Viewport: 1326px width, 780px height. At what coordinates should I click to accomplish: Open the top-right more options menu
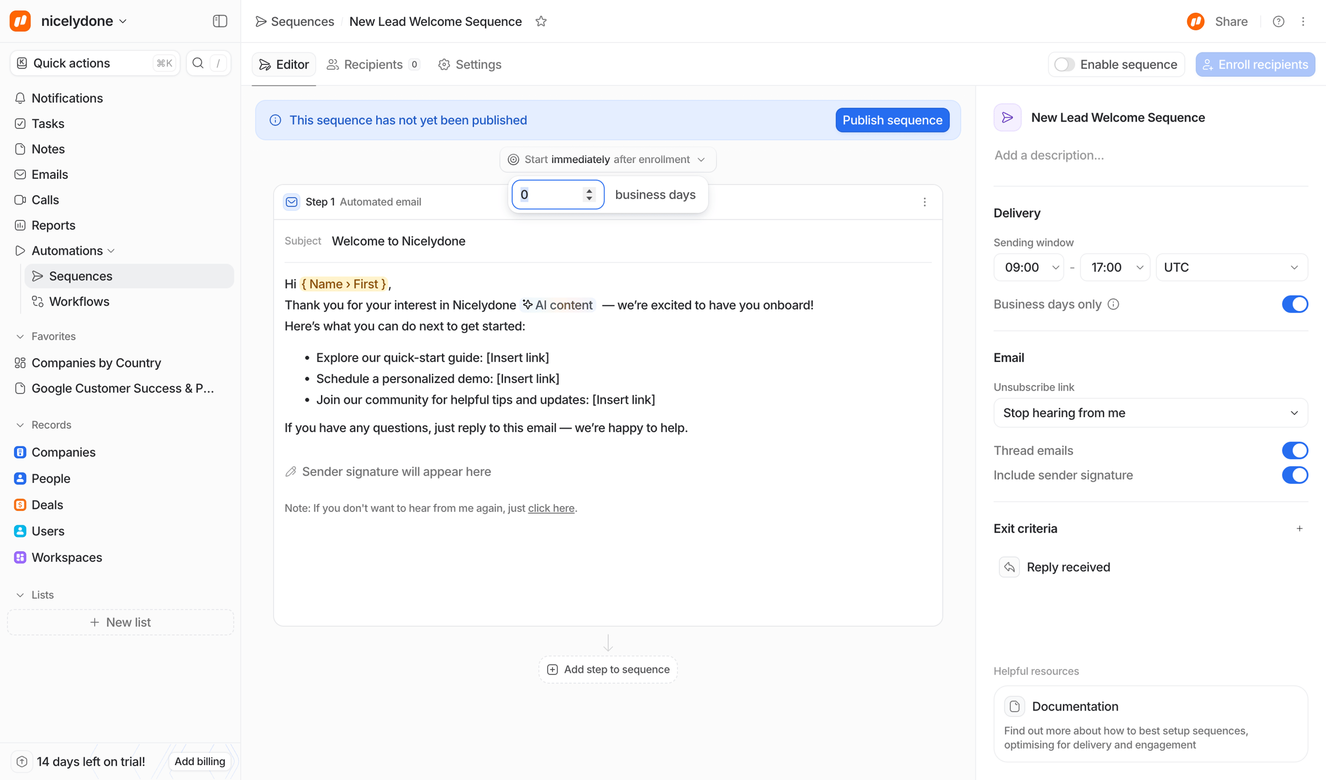1303,21
